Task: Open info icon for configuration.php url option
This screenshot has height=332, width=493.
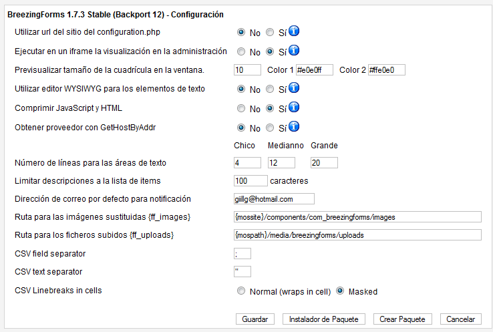Action: [294, 31]
